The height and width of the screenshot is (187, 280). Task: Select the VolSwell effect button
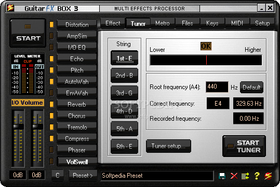[x=77, y=162]
